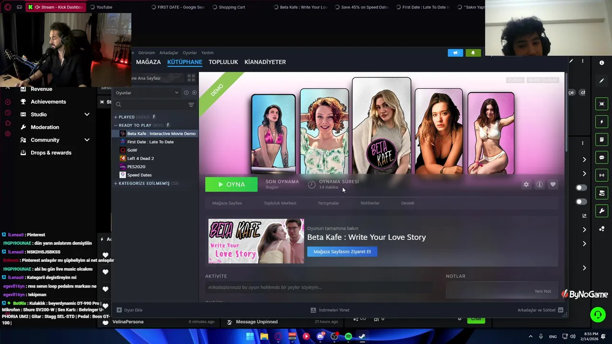
Task: Switch to KÜTÜPHANE tab
Action: tap(185, 62)
